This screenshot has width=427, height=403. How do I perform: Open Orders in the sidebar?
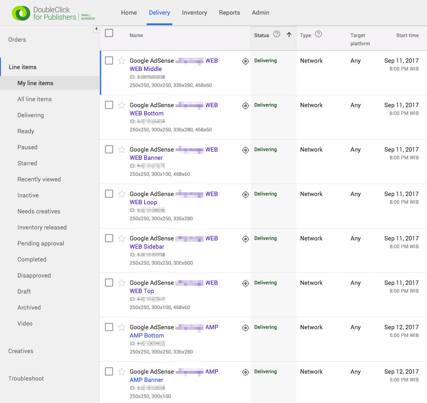pos(17,40)
